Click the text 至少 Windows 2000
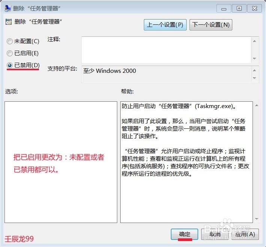This screenshot has width=266, height=247. [x=110, y=71]
